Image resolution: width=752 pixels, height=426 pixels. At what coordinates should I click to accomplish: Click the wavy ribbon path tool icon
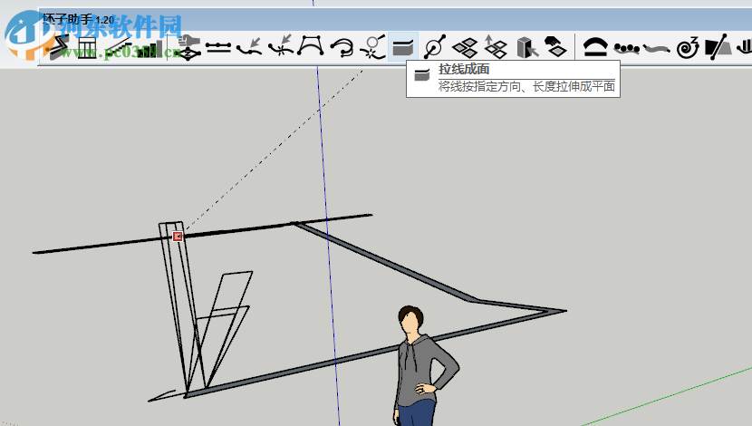(x=656, y=48)
